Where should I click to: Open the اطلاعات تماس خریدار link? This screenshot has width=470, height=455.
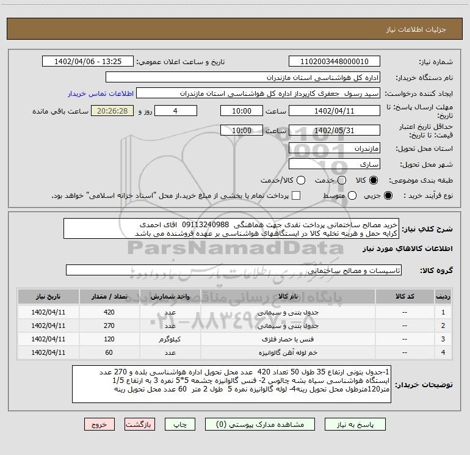click(x=101, y=93)
